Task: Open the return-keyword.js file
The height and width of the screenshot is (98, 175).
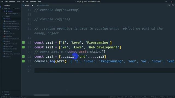Action: pos(11,49)
